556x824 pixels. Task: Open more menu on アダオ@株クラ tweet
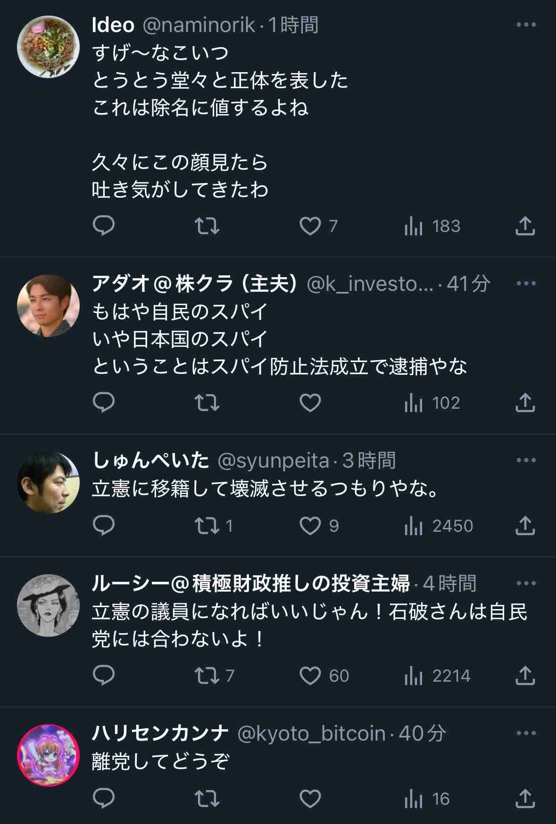tap(526, 284)
